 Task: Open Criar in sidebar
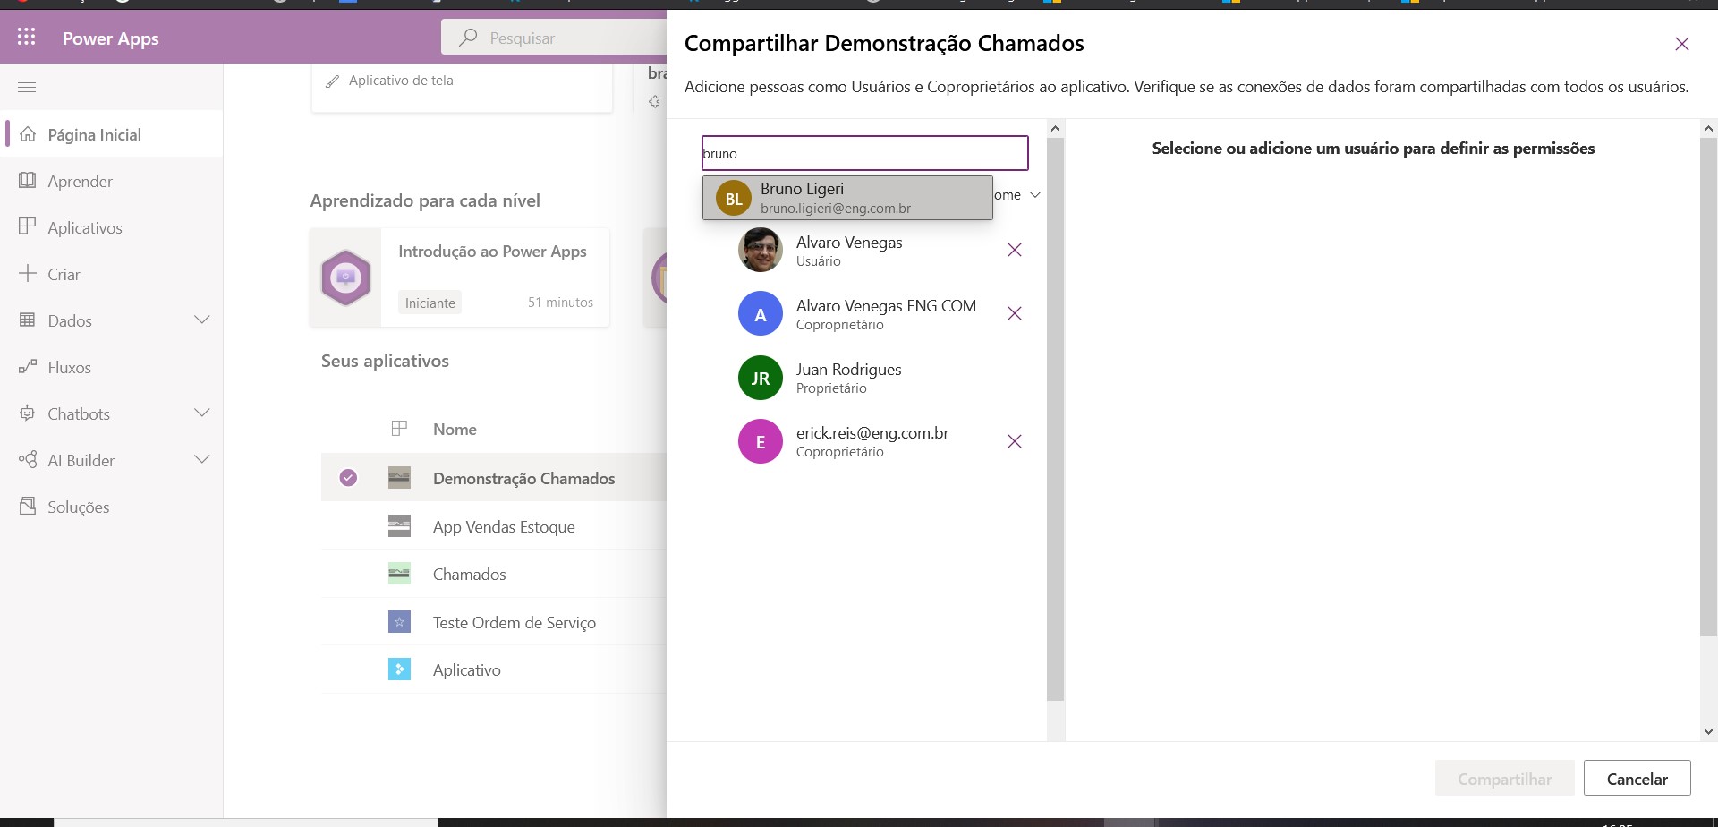click(x=111, y=274)
